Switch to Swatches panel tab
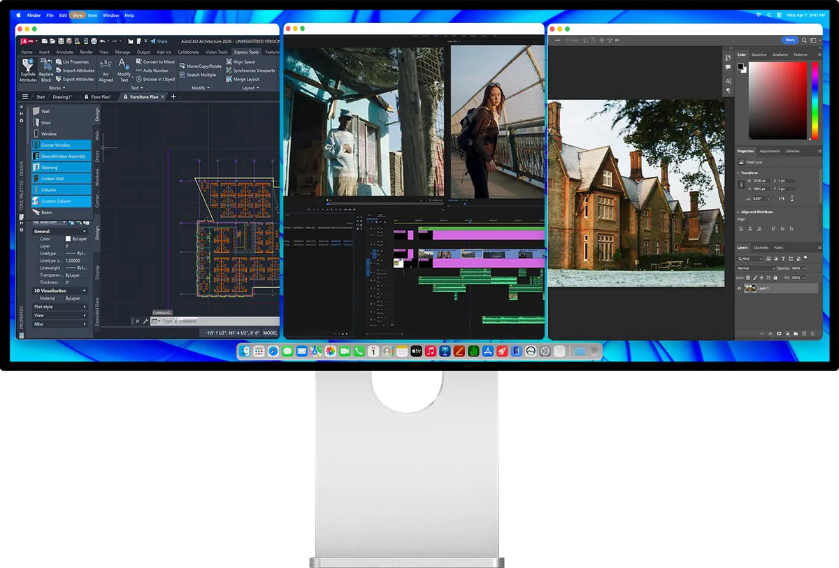The image size is (839, 568). (759, 54)
